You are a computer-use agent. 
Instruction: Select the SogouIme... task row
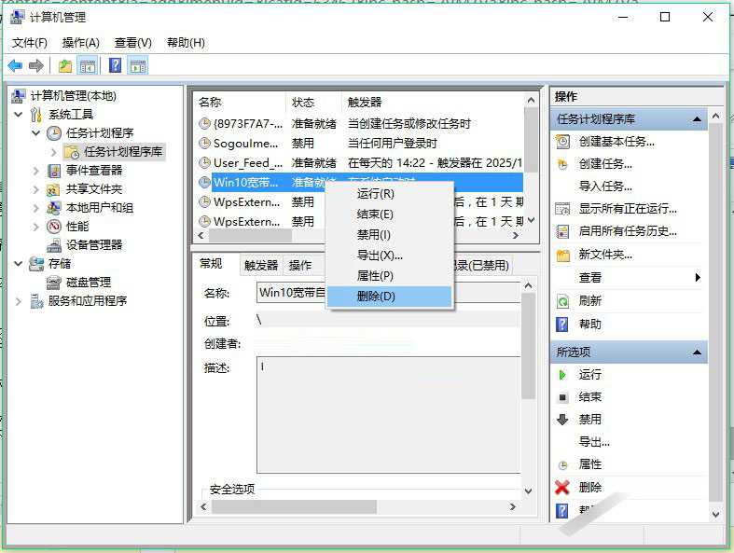358,144
